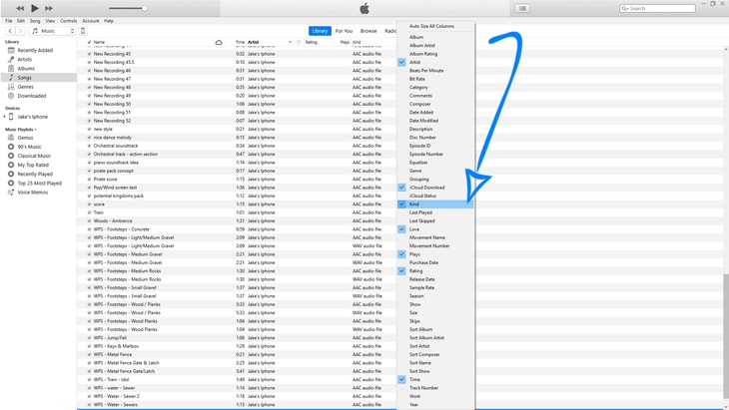729x410 pixels.
Task: Open the My Top Rated playlist
Action: (33, 165)
